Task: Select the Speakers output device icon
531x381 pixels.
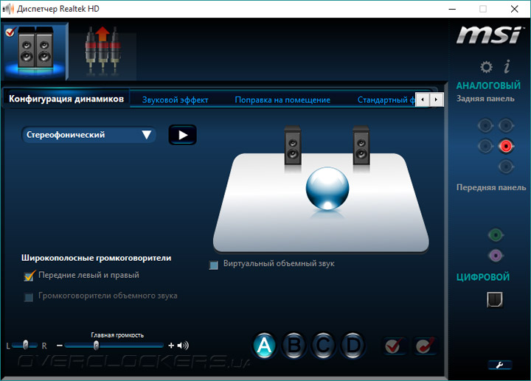Action: [x=35, y=51]
